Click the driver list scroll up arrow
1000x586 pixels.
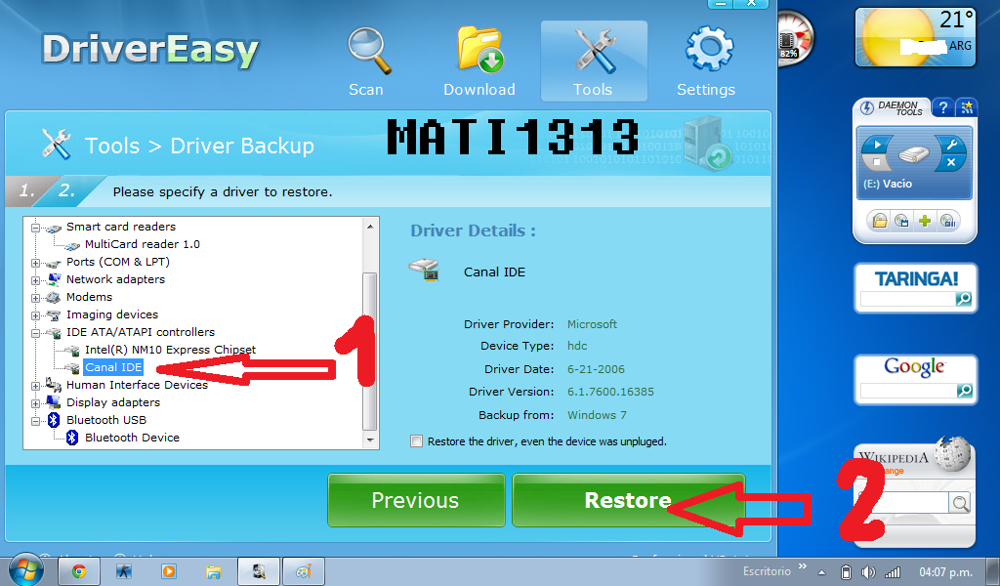[x=370, y=227]
